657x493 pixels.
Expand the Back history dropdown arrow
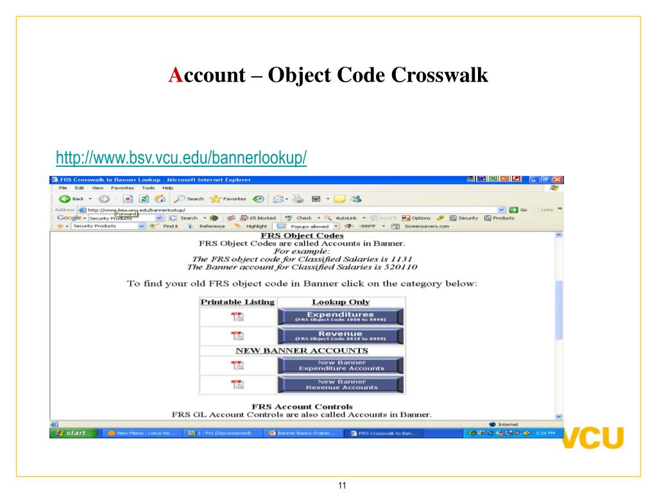click(x=90, y=199)
